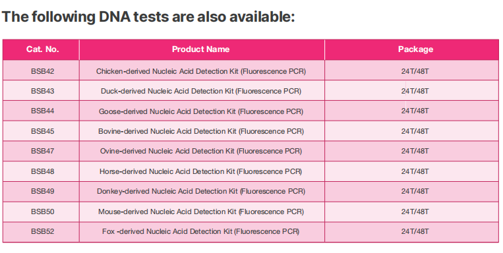
Task: Select the Fox-derived Nucleic Acid Detection Kit
Action: click(201, 231)
